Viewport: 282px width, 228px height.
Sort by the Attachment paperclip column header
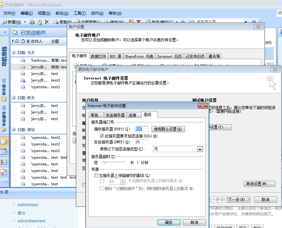click(x=28, y=41)
